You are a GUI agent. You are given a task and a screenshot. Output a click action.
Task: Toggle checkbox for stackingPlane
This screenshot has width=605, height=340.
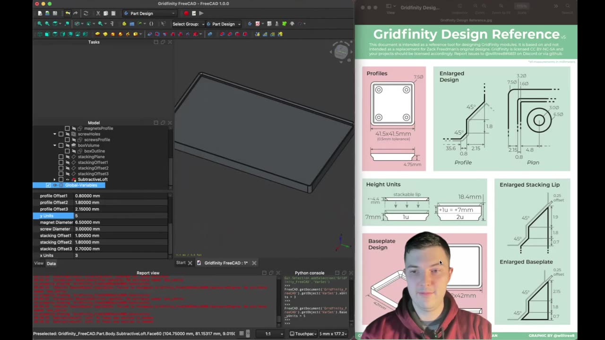(x=61, y=157)
